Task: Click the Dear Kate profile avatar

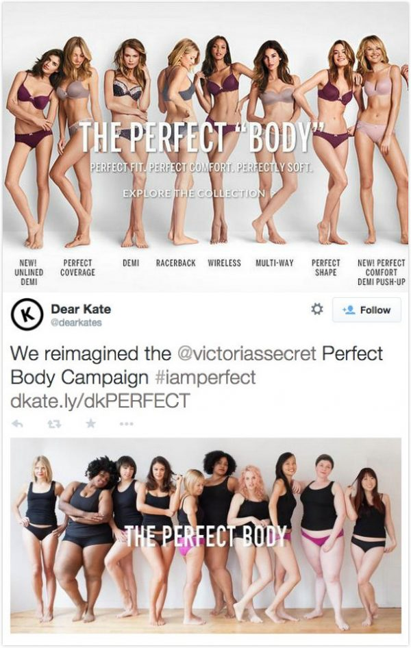Action: pos(27,314)
